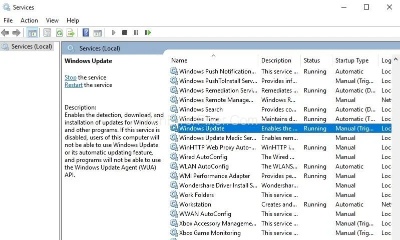Toggle Show/Hide Console Tree toolbar icon
This screenshot has height=240, width=400.
[x=33, y=33]
